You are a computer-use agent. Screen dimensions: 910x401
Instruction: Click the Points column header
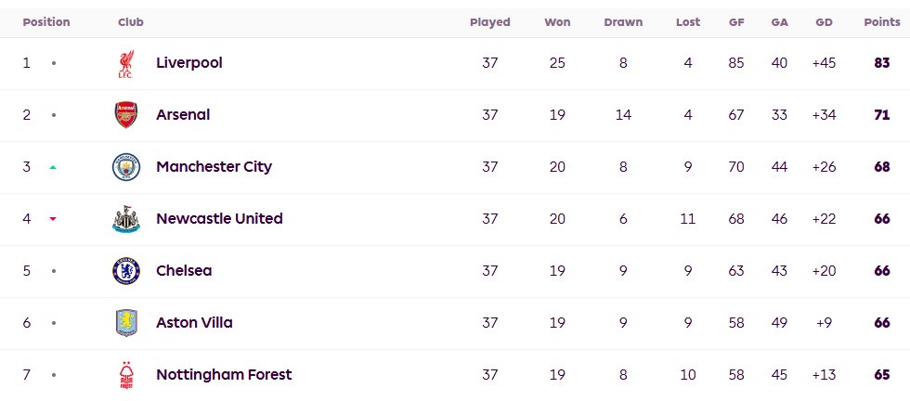(881, 22)
